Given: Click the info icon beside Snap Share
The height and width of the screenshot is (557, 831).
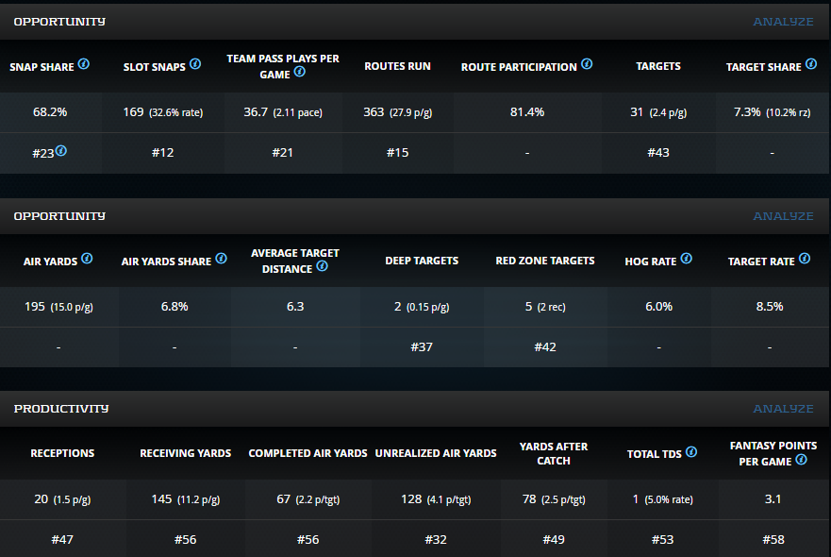Looking at the screenshot, I should pos(84,65).
